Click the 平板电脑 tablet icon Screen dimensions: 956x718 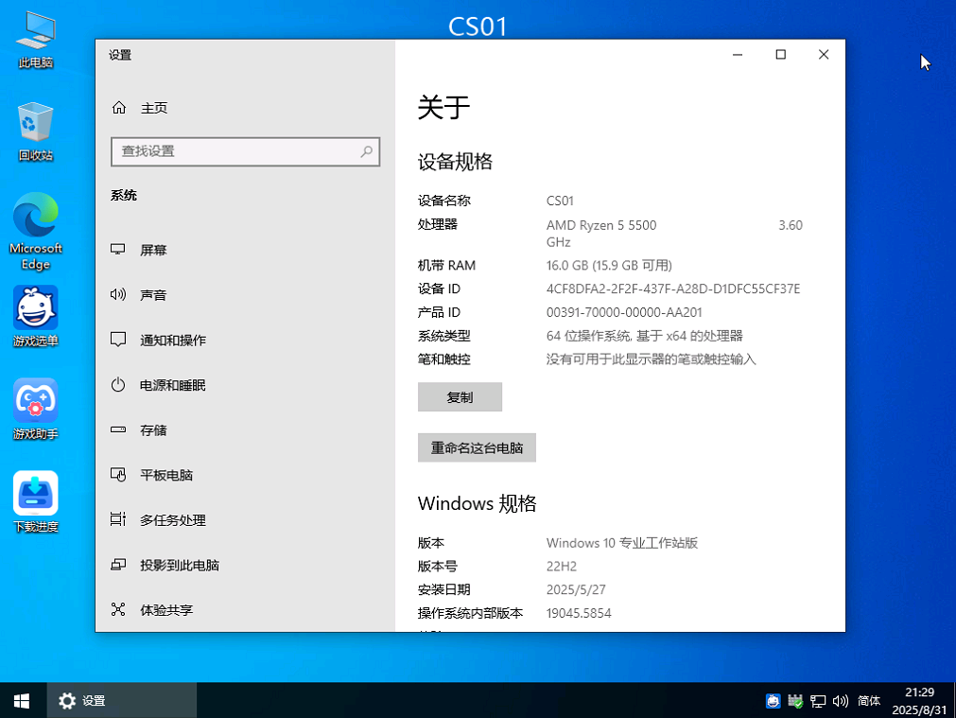pyautogui.click(x=117, y=475)
